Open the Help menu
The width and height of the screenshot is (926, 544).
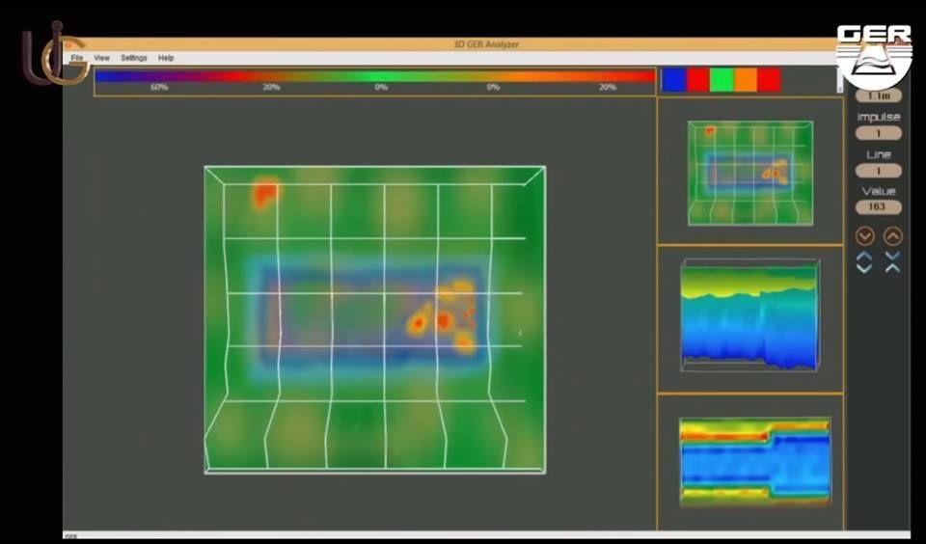click(166, 58)
